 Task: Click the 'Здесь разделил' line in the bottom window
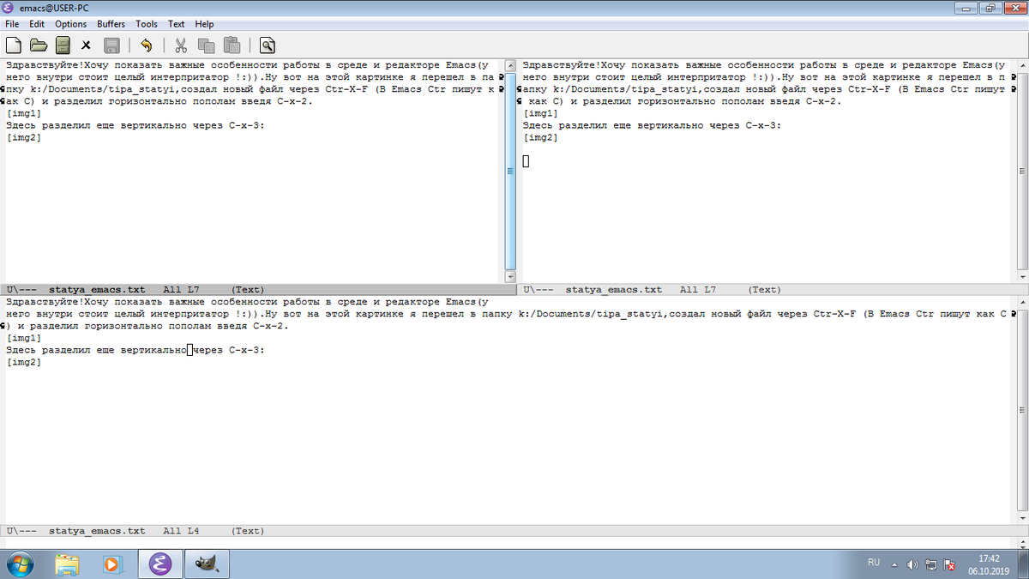[x=135, y=350]
